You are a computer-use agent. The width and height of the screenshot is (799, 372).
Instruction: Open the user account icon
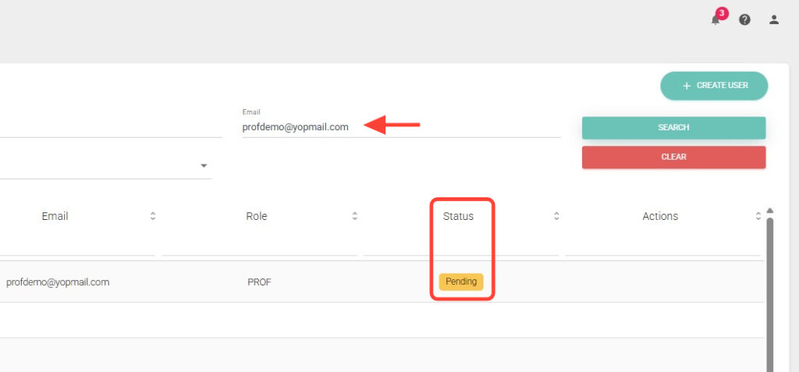pyautogui.click(x=773, y=19)
